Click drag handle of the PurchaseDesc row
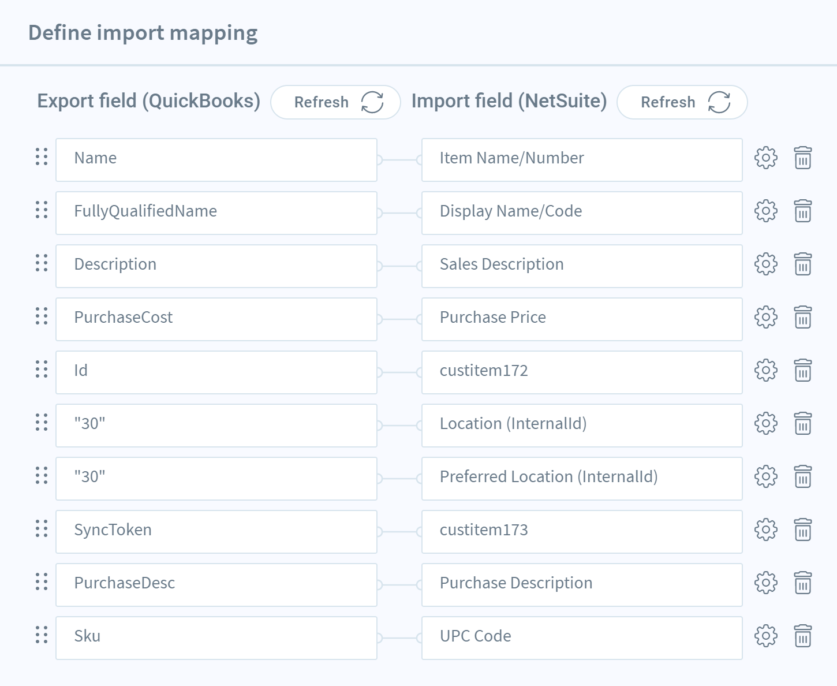This screenshot has width=837, height=686. tap(42, 581)
